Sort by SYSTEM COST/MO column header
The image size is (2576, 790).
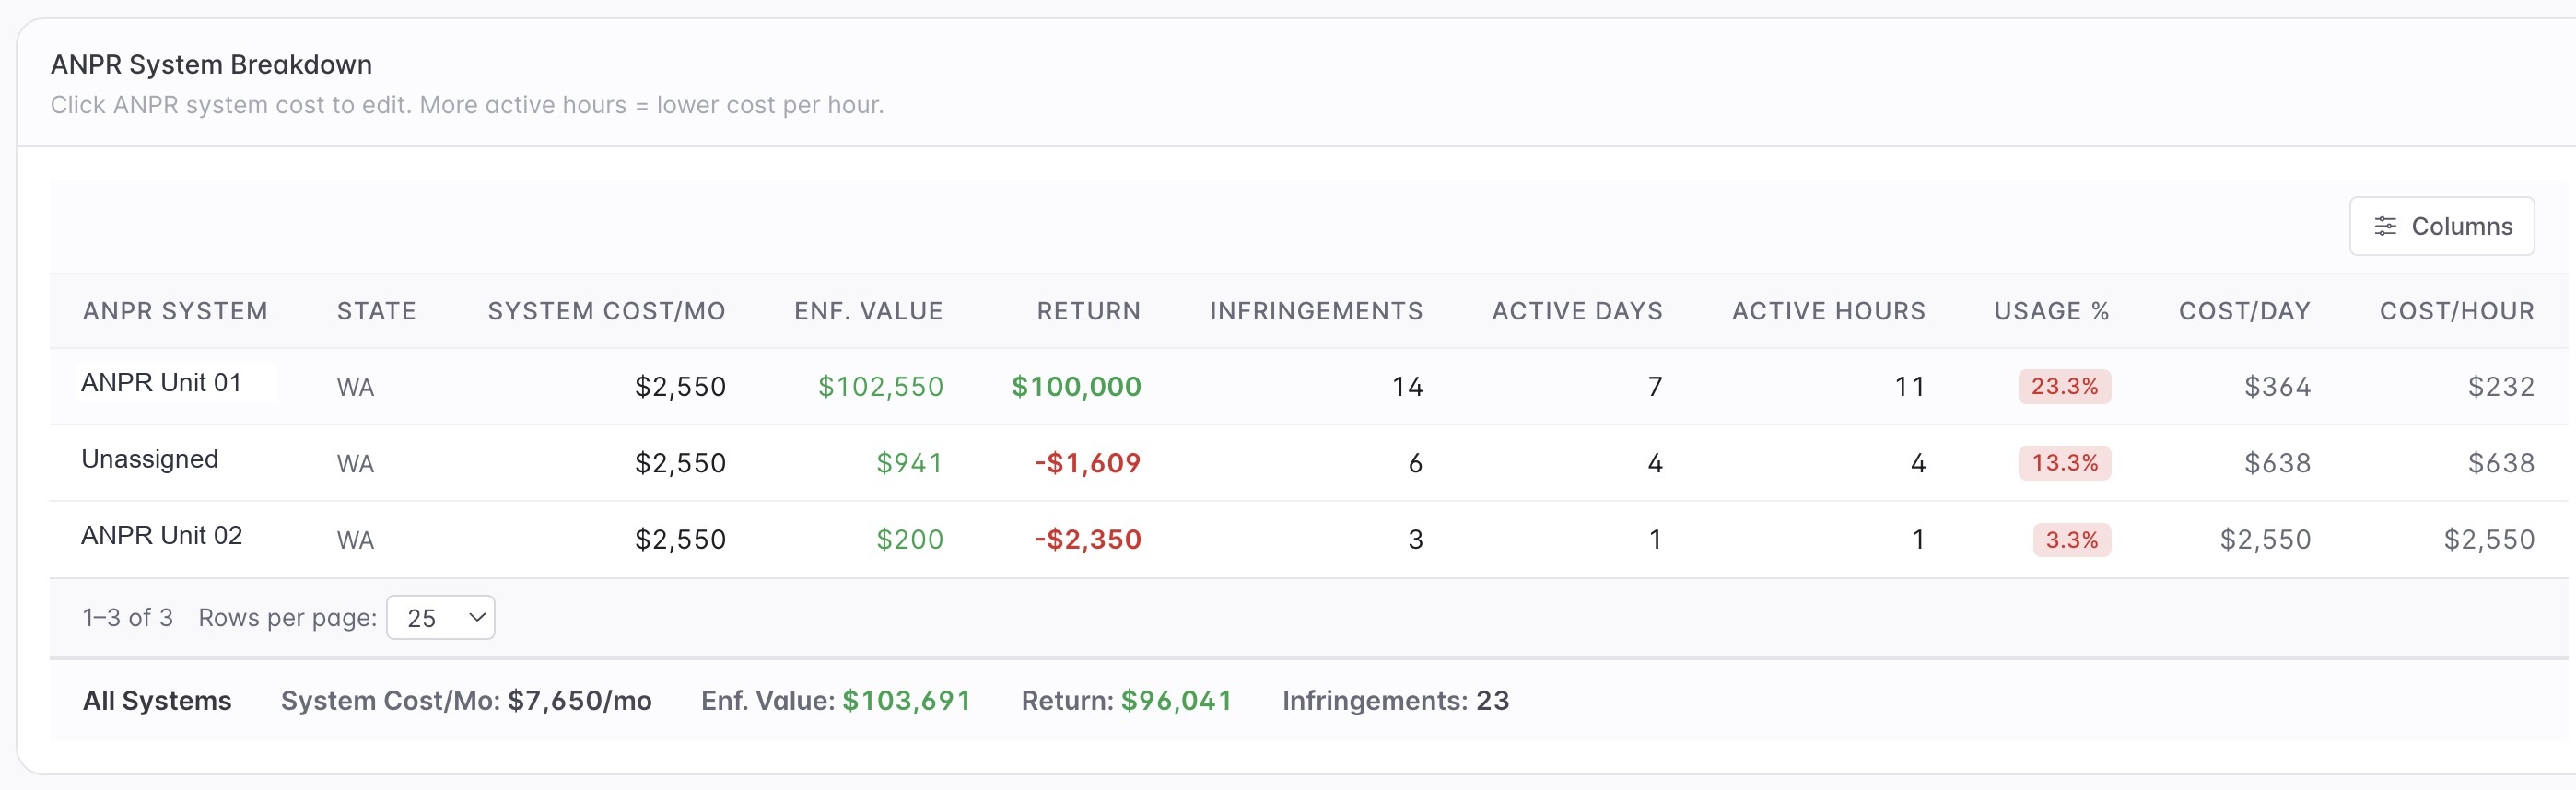606,311
